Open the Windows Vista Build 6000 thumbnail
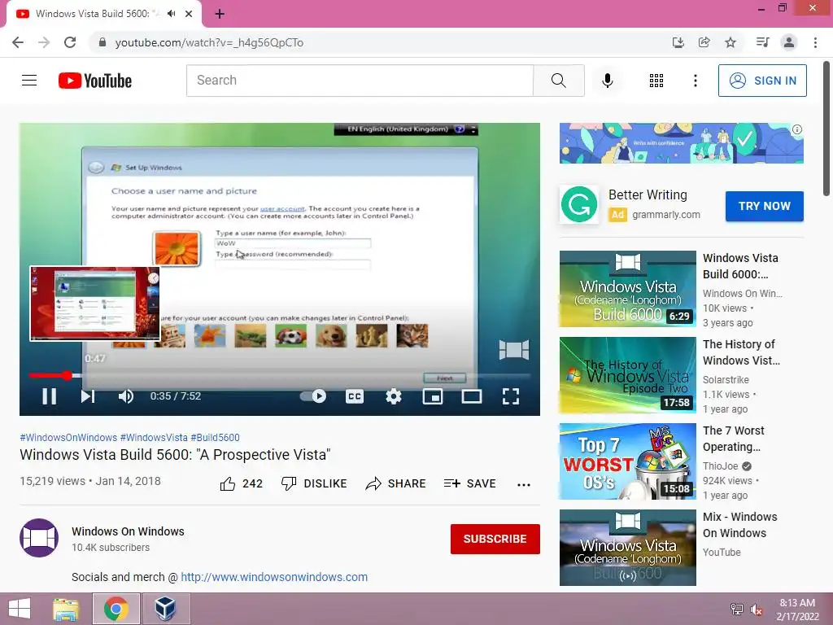Viewport: 833px width, 625px height. tap(627, 289)
